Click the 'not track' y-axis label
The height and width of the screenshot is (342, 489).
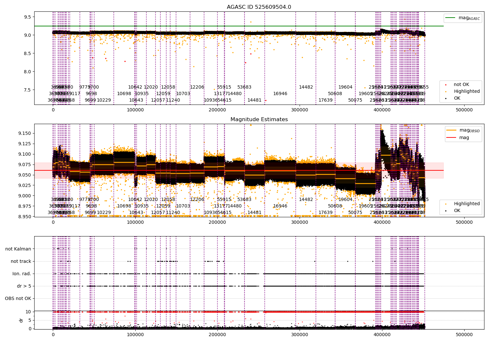point(21,261)
